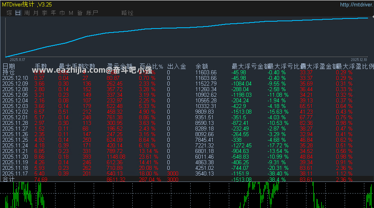Select the 2025.12.08 date row
Image resolution: width=374 pixels, height=208 pixels.
(15, 89)
